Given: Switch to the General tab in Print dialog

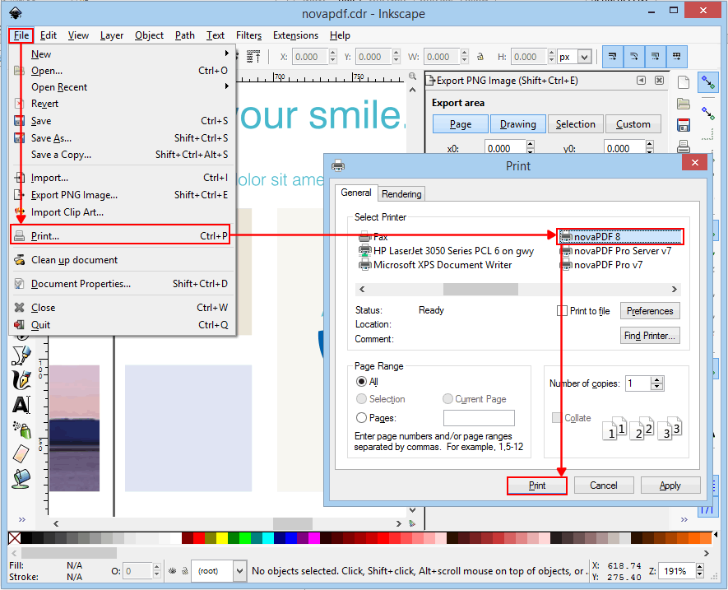Looking at the screenshot, I should click(x=356, y=193).
